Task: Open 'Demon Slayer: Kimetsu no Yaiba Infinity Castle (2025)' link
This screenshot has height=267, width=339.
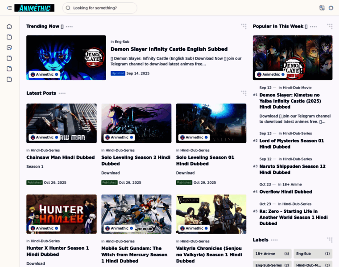Action: [x=290, y=101]
